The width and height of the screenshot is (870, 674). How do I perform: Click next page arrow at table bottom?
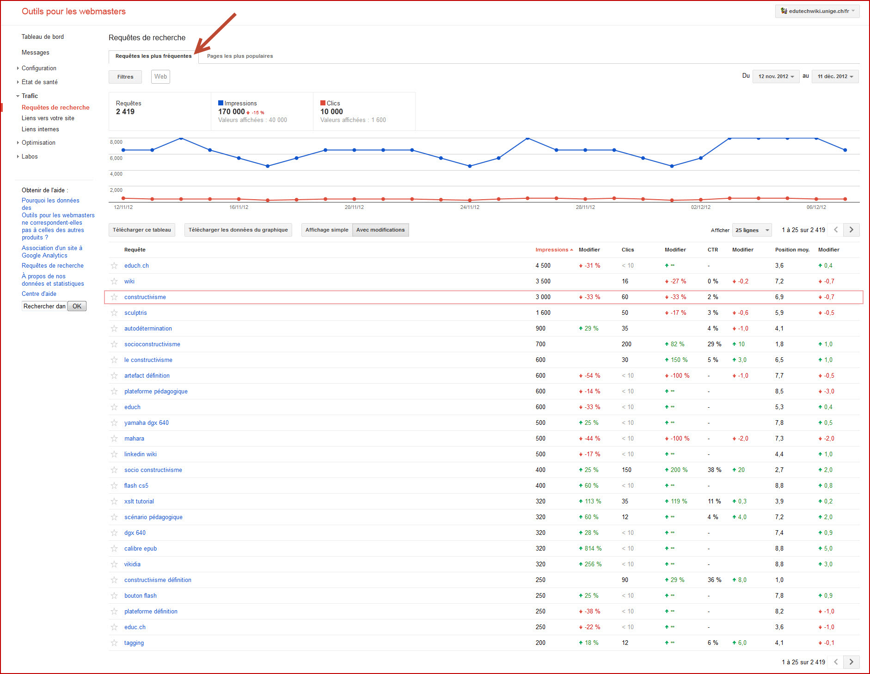tap(852, 662)
